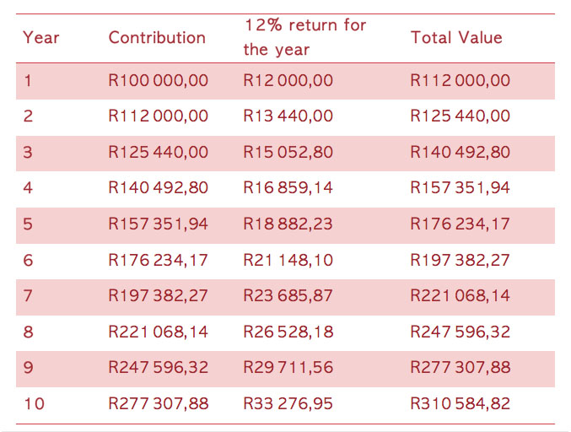Click the Total Value column header
This screenshot has height=432, width=571.
click(456, 37)
